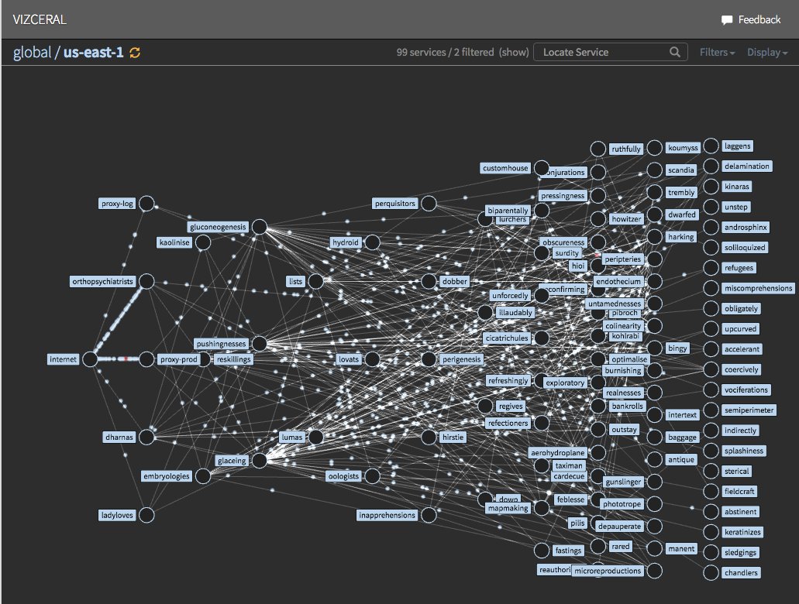
Task: Select the inapprehensions node circle
Action: (429, 515)
